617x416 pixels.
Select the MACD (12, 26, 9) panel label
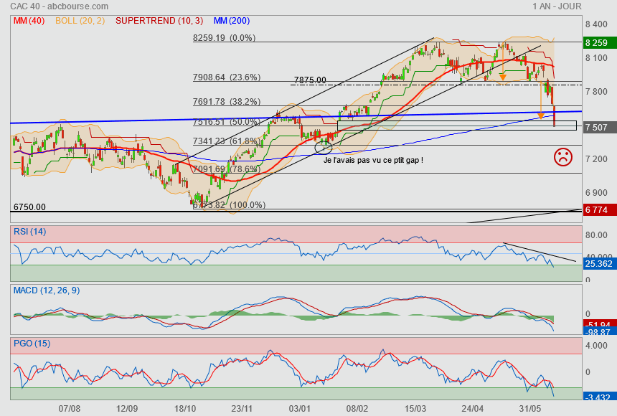(x=47, y=290)
